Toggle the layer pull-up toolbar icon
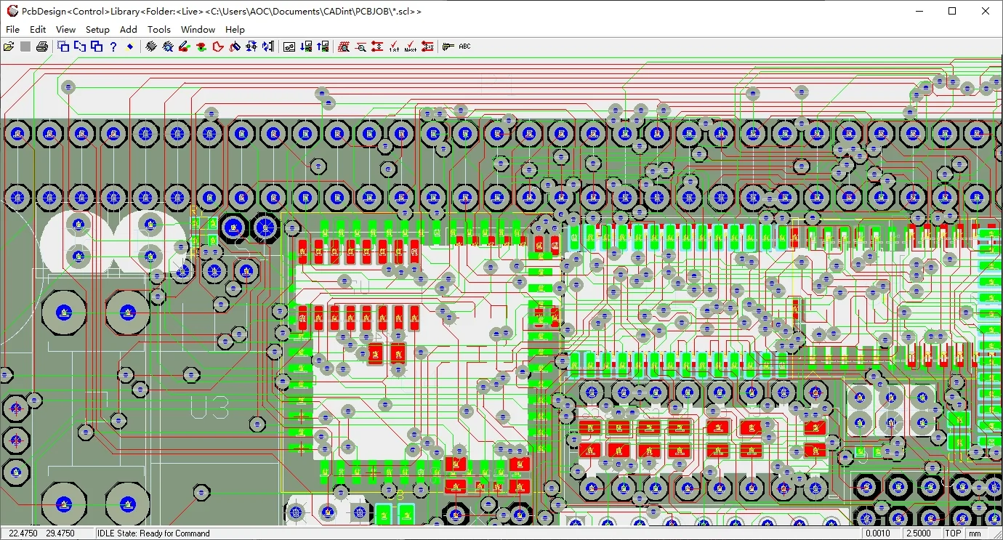 click(x=323, y=46)
